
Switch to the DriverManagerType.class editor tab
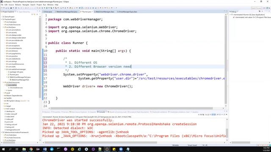click(128, 12)
